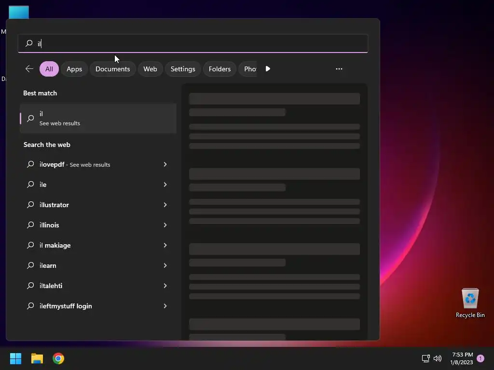Select the Recycle Bin desktop icon

(x=470, y=303)
